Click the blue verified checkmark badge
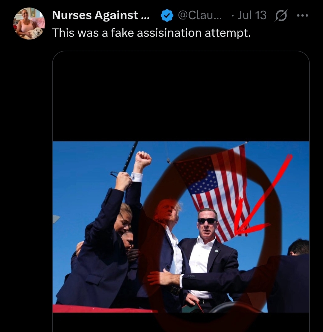 coord(167,16)
